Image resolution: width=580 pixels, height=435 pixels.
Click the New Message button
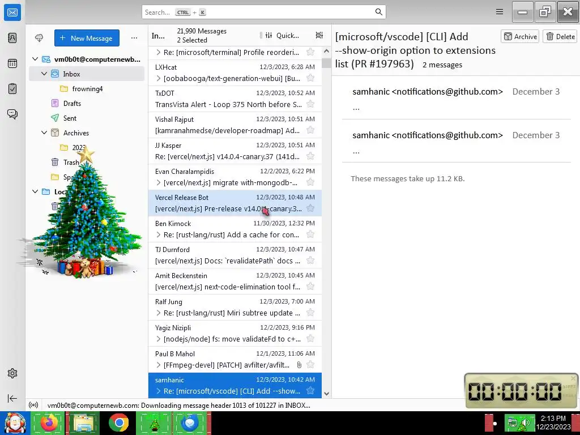click(x=87, y=38)
